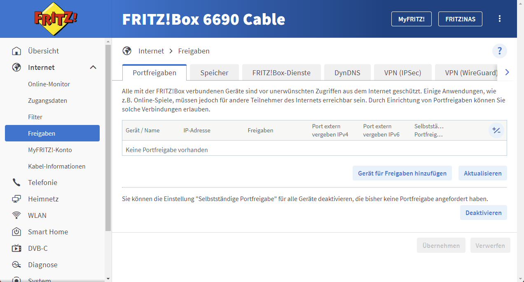Collapse the Internet sidebar menu
This screenshot has width=524, height=282.
93,67
